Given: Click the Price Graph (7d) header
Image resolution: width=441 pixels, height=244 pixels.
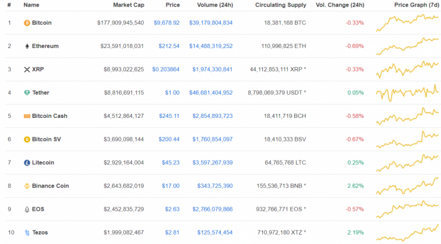Looking at the screenshot, I should pos(417,5).
